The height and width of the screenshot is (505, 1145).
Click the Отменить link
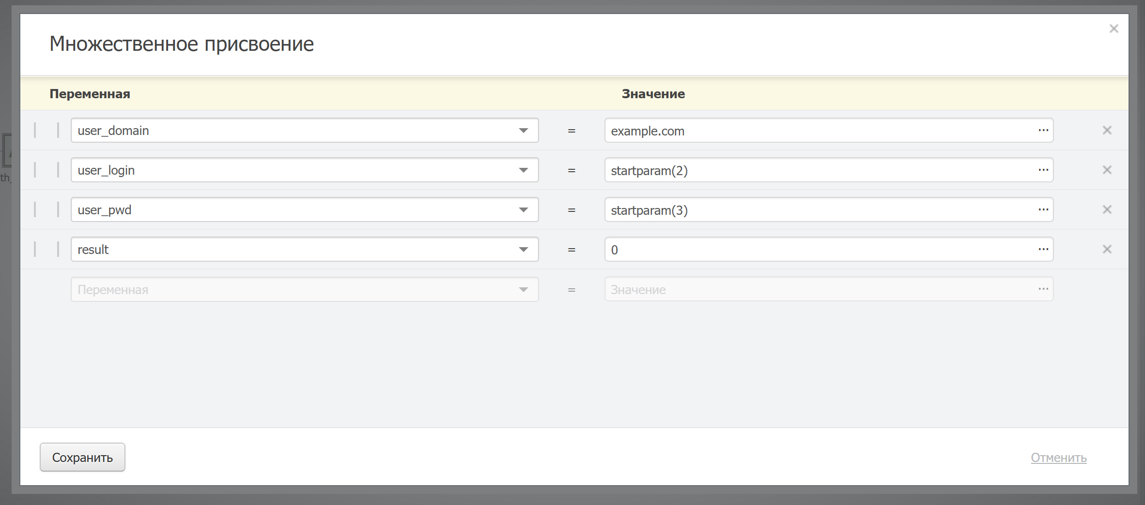pos(1058,458)
